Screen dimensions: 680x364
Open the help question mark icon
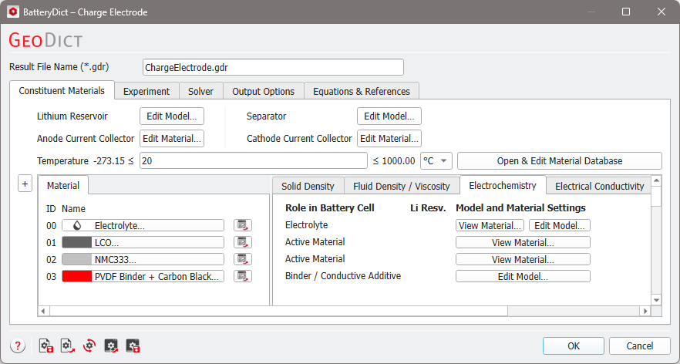(18, 345)
